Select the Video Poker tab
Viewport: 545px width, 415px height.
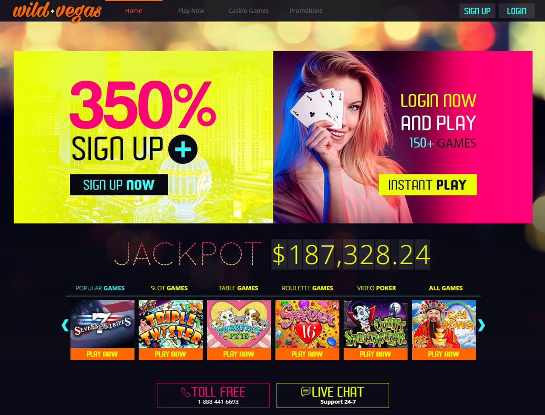[x=376, y=288]
